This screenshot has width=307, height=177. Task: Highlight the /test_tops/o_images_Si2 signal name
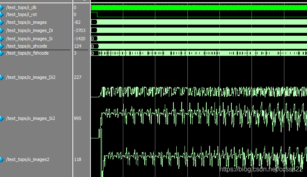pos(31,119)
